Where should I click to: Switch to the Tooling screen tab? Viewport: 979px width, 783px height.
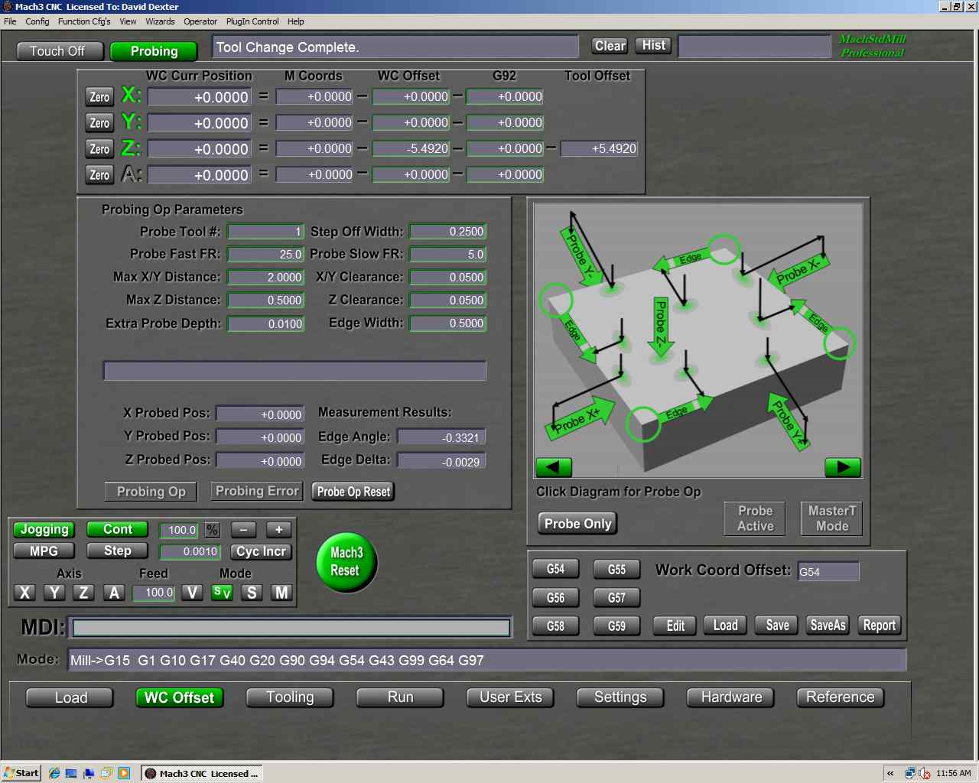tap(290, 697)
